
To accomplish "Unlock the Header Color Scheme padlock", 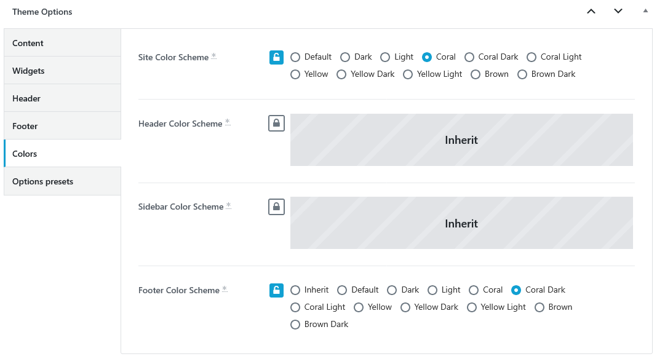I will 276,123.
